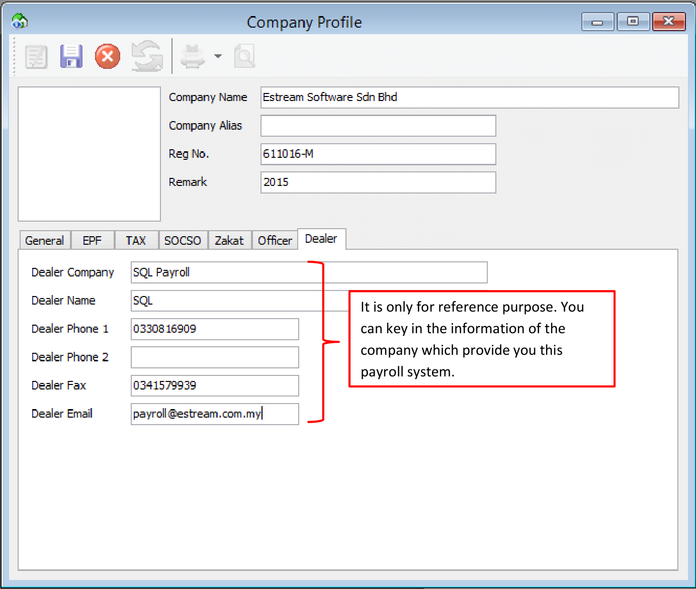Maximize the Company Profile window
The width and height of the screenshot is (696, 589).
point(633,22)
